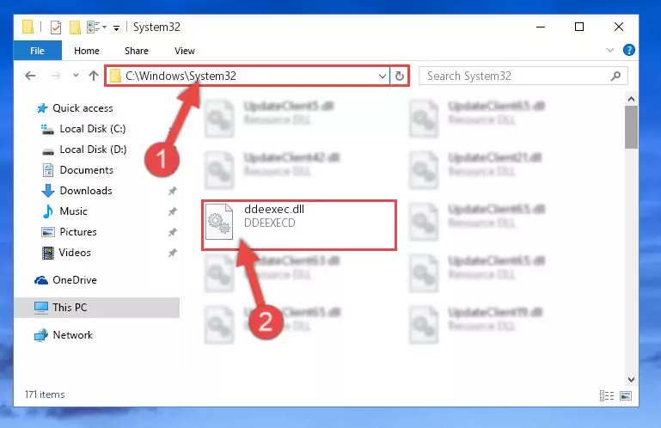This screenshot has width=661, height=428.
Task: Click the Documents page icon
Action: pos(48,170)
